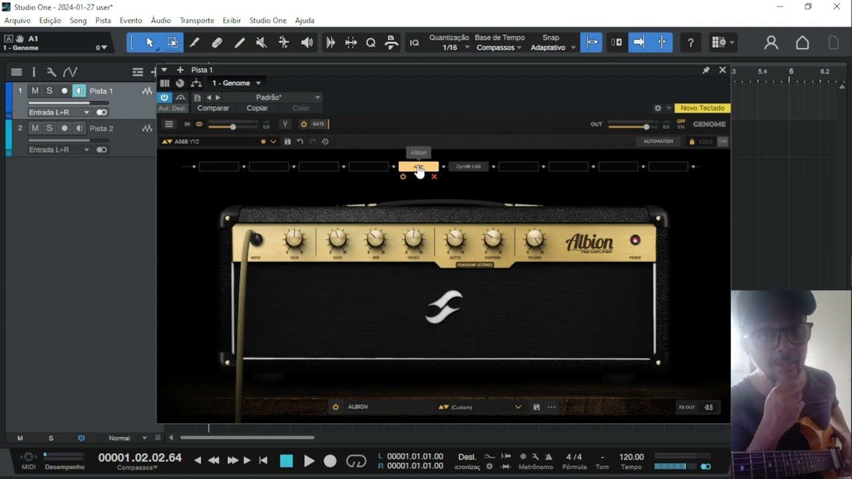Select the Arrow tool in the toolbar

150,43
